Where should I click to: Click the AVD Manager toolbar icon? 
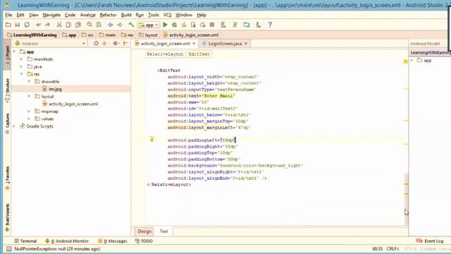pyautogui.click(x=223, y=25)
